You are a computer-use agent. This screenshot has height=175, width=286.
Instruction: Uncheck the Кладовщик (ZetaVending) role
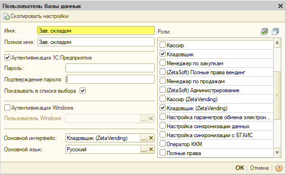[162, 108]
